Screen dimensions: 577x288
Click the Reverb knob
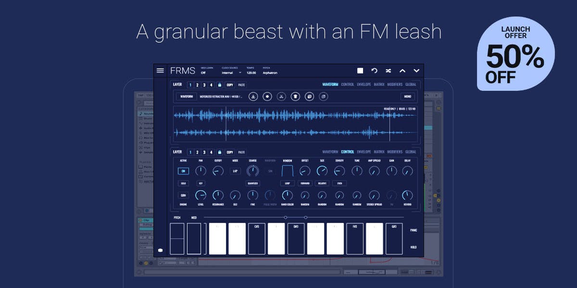click(407, 195)
